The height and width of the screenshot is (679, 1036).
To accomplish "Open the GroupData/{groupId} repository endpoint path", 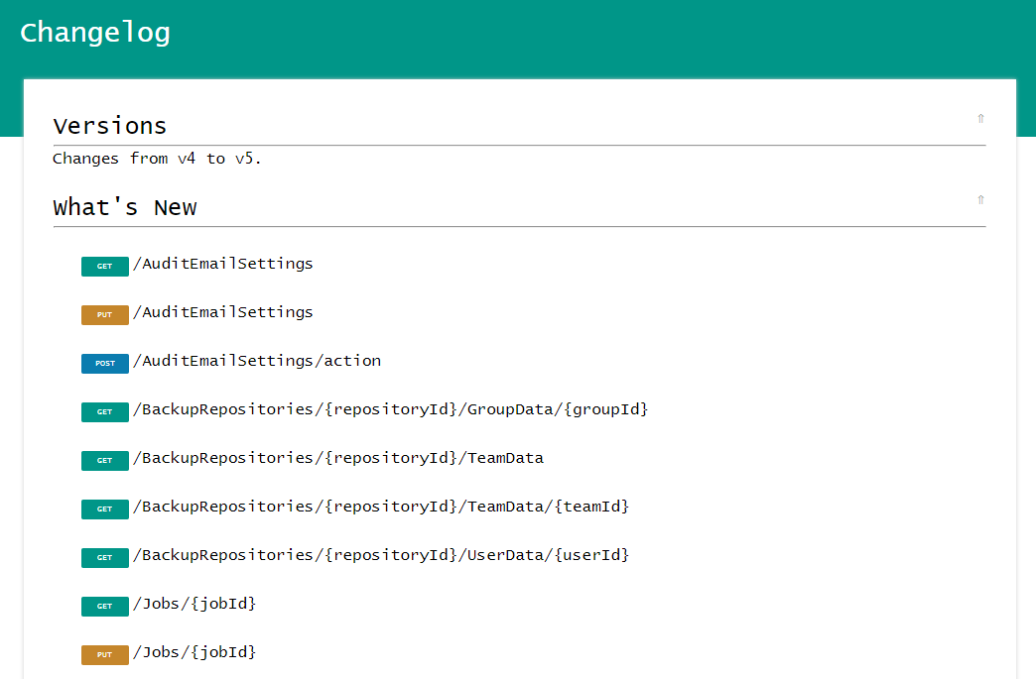I will coord(390,409).
